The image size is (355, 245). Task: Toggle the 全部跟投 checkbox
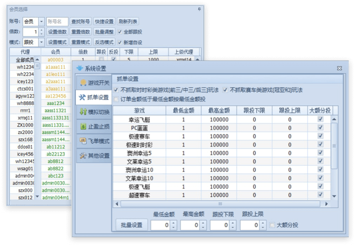point(120,32)
